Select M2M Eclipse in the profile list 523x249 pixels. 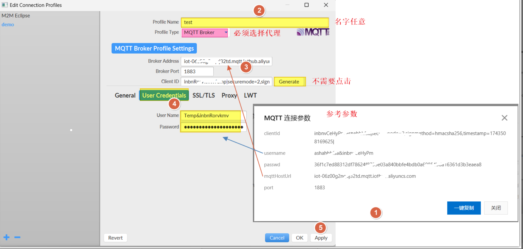(x=16, y=16)
